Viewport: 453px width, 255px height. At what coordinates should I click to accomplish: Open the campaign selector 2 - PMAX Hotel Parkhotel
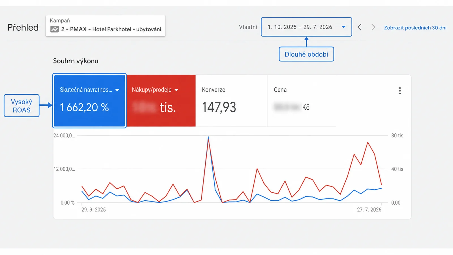point(105,26)
